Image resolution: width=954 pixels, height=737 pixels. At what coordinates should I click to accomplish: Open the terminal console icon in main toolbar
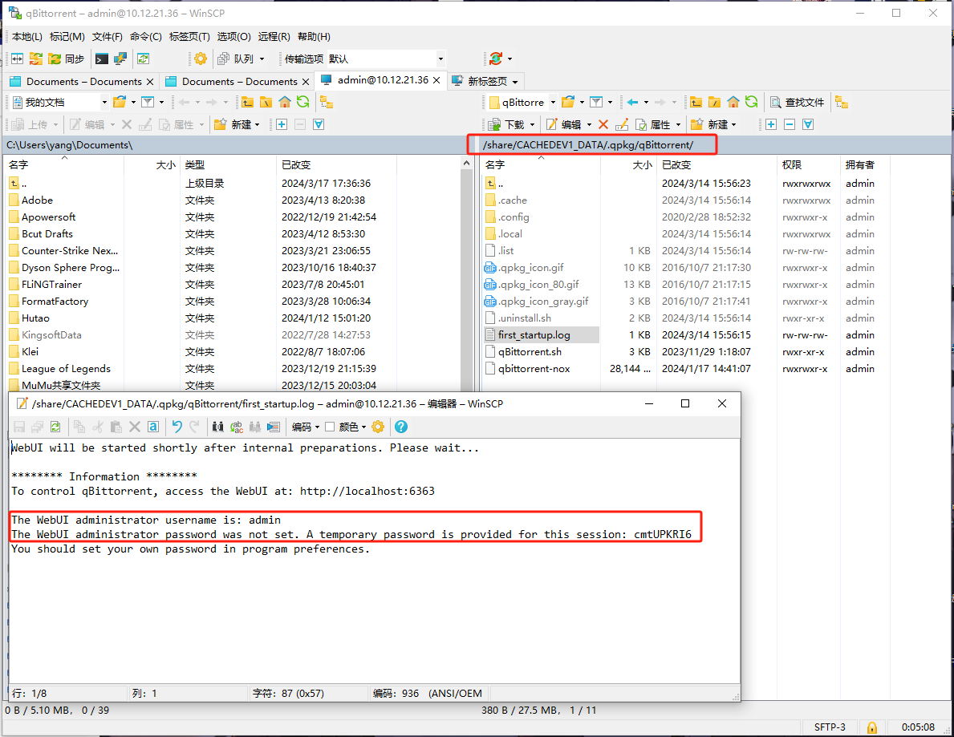pos(102,59)
